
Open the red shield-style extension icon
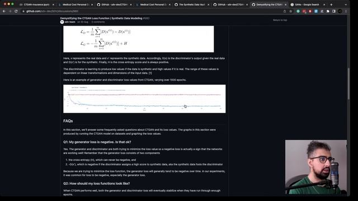tap(310, 11)
